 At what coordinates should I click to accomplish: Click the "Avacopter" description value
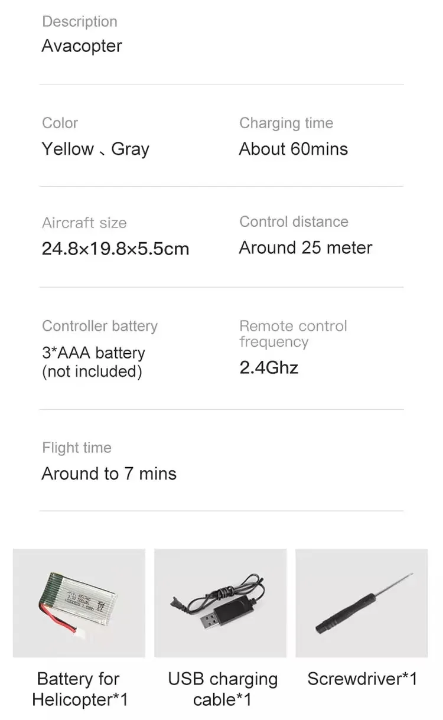pos(82,46)
